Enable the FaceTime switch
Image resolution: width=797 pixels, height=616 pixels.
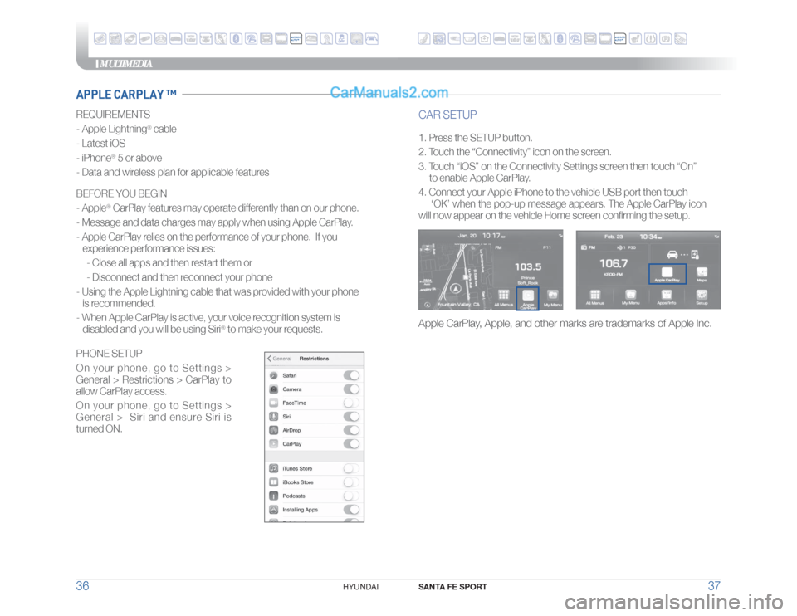coord(351,403)
